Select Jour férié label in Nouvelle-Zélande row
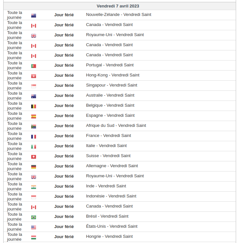This screenshot has height=243, width=252. coord(64,15)
